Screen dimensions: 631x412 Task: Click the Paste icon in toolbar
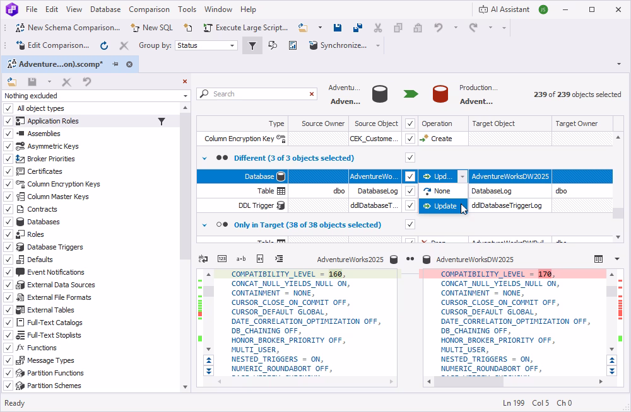[x=418, y=28]
